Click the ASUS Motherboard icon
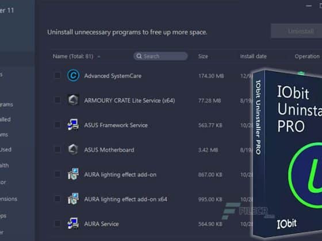This screenshot has height=241, width=322. 74,149
